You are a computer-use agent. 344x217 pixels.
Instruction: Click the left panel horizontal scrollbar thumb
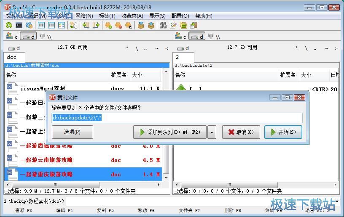pyautogui.click(x=56, y=185)
